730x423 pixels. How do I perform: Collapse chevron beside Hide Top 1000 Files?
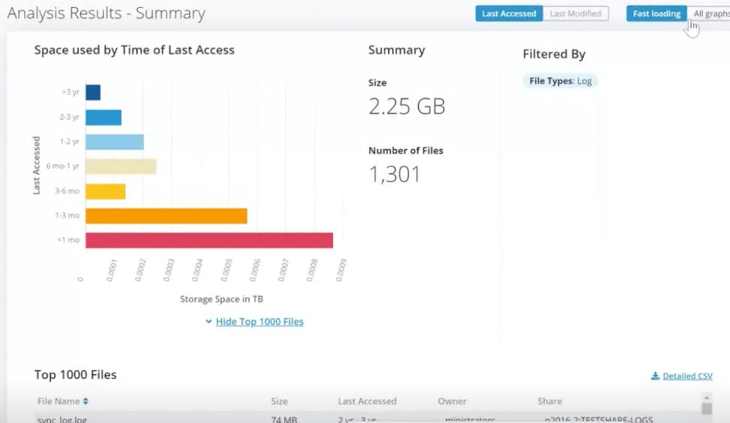pos(208,322)
